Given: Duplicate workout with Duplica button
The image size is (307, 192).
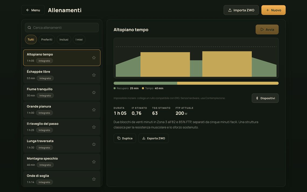Looking at the screenshot, I should pyautogui.click(x=125, y=138).
